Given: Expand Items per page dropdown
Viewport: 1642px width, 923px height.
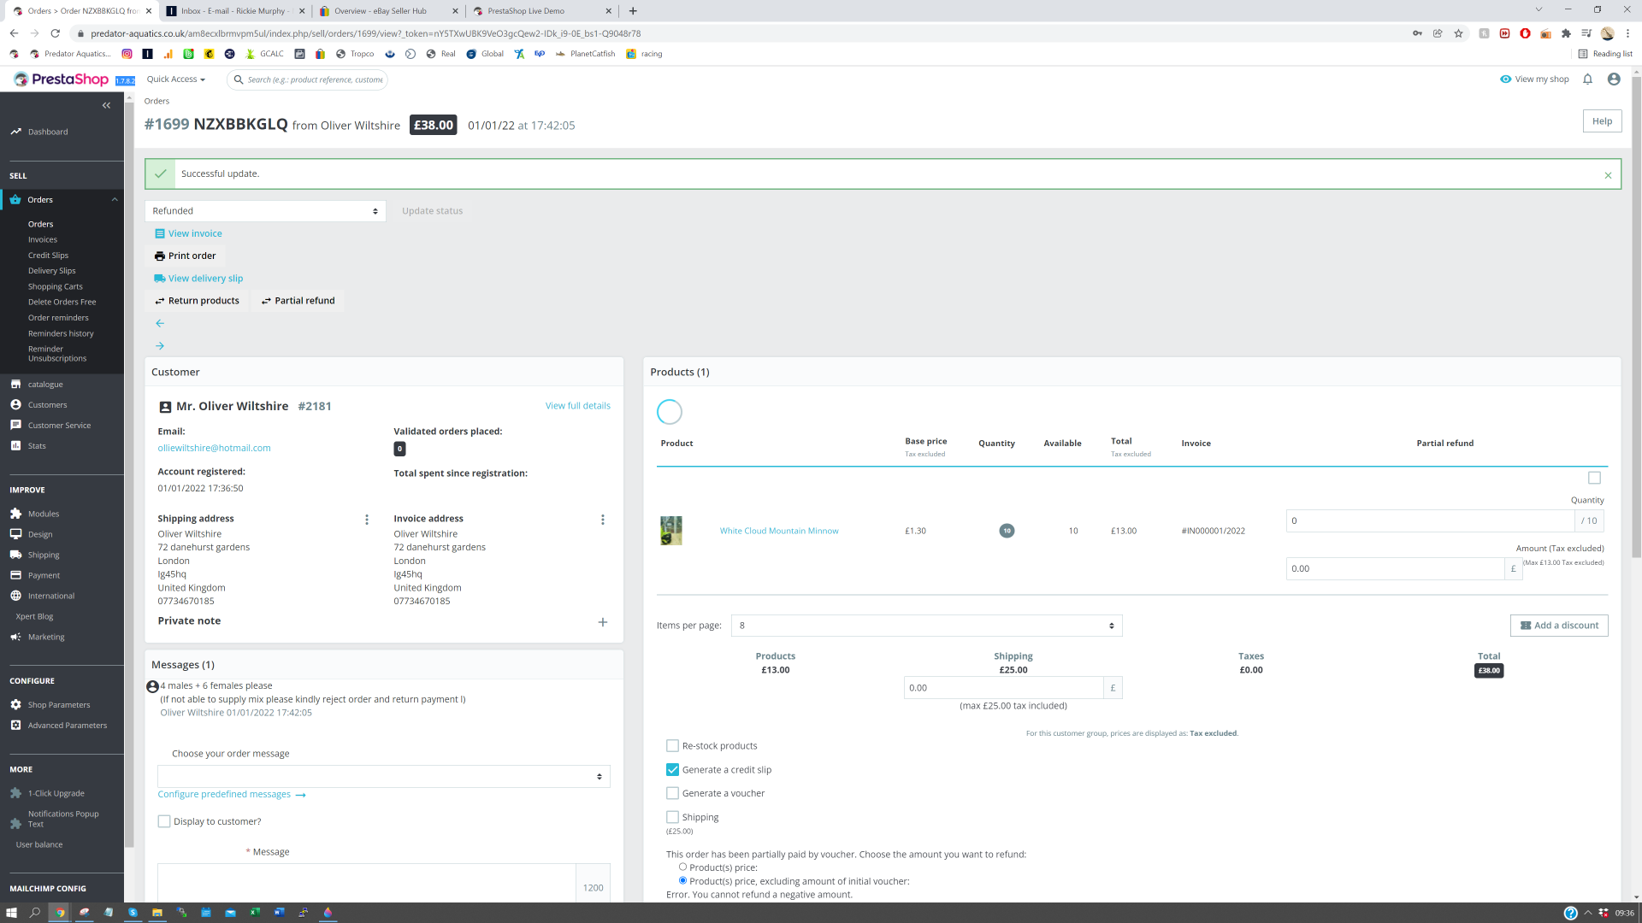Looking at the screenshot, I should [x=926, y=626].
